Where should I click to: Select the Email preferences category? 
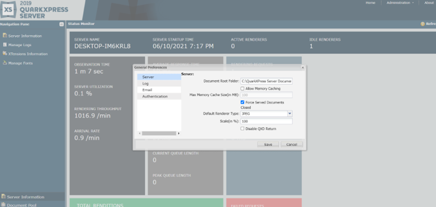click(159, 90)
